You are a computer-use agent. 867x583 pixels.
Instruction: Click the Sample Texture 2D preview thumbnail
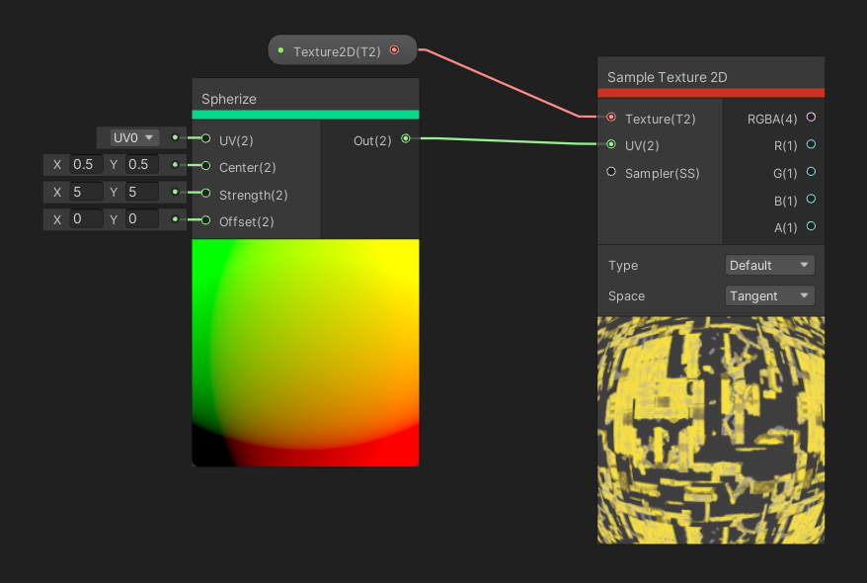pos(710,430)
